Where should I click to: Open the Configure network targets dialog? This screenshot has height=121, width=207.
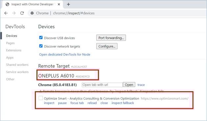point(107,46)
